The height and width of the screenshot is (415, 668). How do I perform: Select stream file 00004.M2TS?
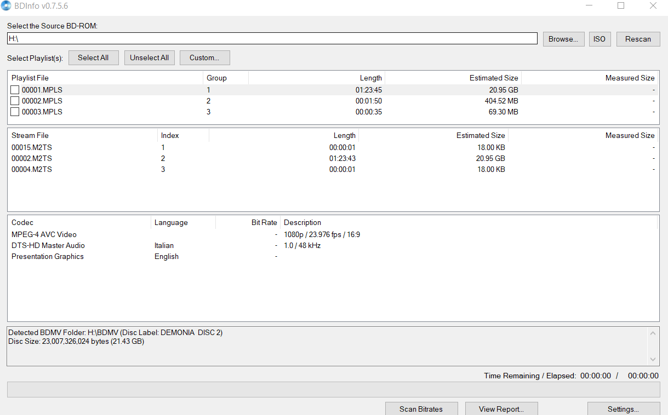32,169
